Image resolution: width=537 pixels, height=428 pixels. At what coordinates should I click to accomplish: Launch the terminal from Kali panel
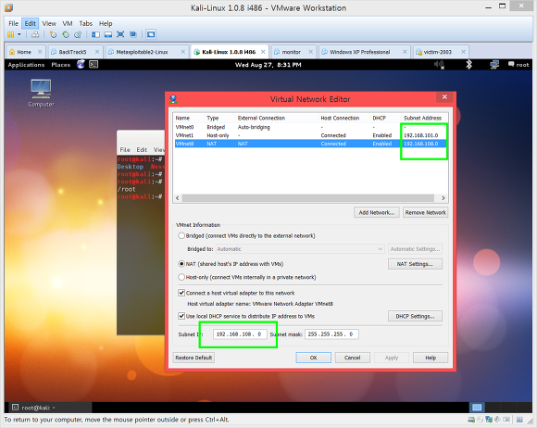click(94, 64)
